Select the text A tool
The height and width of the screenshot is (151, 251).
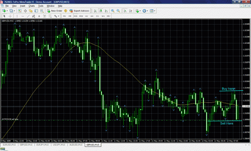point(39,16)
